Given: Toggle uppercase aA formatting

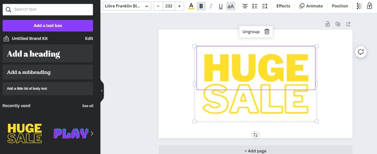Looking at the screenshot, I should [231, 6].
